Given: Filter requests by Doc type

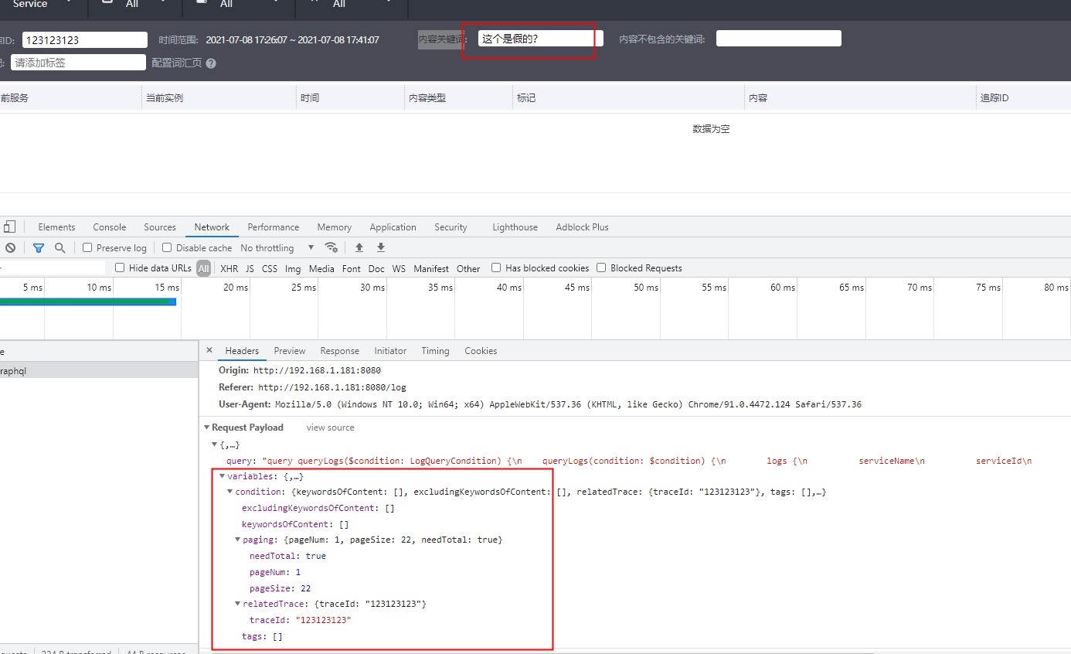Looking at the screenshot, I should click(376, 268).
